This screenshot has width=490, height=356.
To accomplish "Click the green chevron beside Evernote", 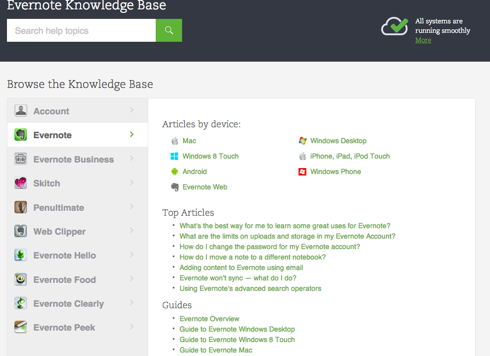I will tap(132, 134).
